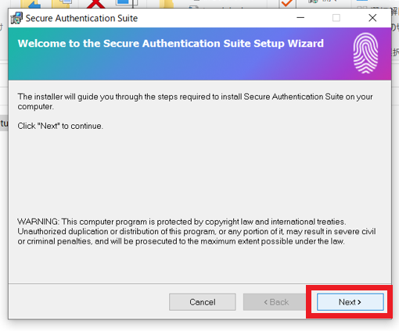Click the Welcome Setup Wizard heading
The height and width of the screenshot is (331, 399).
coord(171,44)
